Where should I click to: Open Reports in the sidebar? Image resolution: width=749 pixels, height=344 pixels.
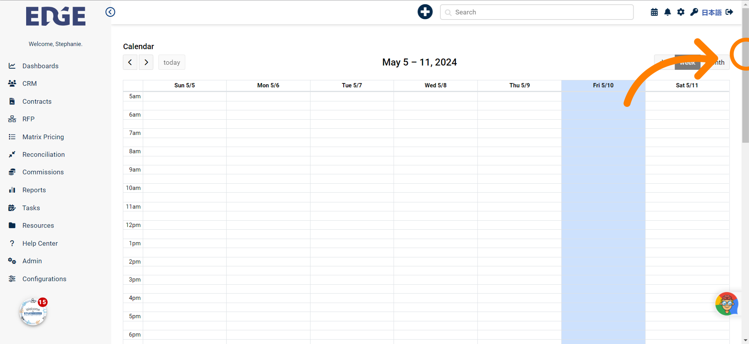pos(34,190)
